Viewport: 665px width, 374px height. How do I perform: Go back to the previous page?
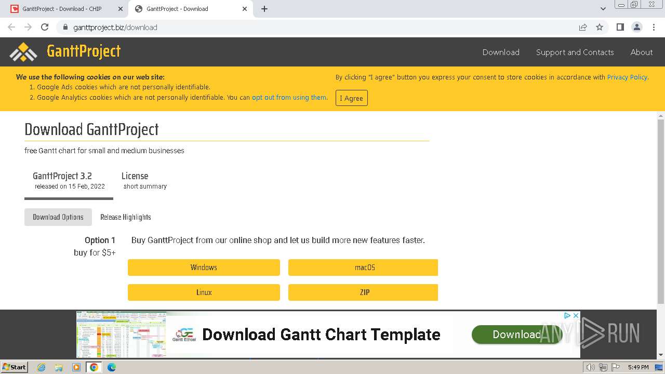click(11, 27)
